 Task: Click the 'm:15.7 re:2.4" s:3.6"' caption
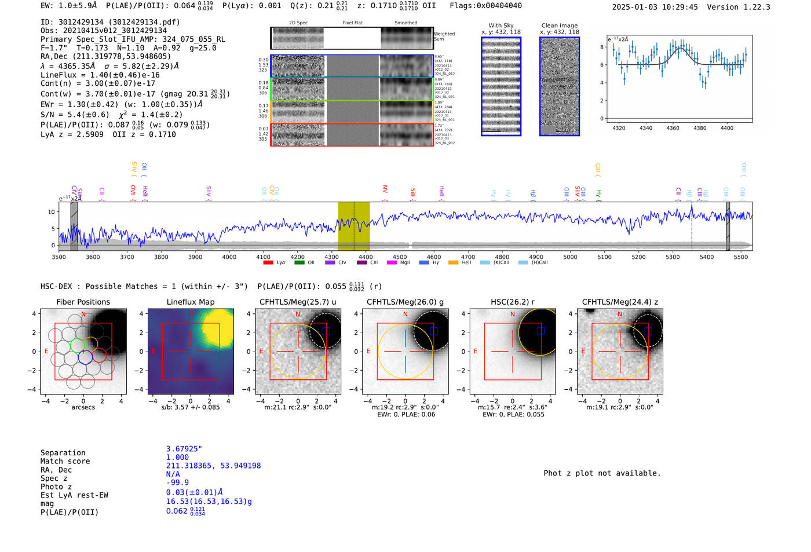[x=512, y=407]
